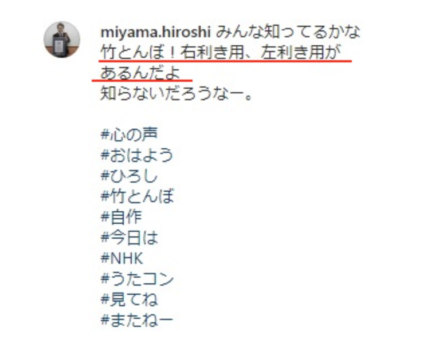This screenshot has height=340, width=447.
Task: Open the #竹とんぼ hashtag
Action: click(137, 196)
